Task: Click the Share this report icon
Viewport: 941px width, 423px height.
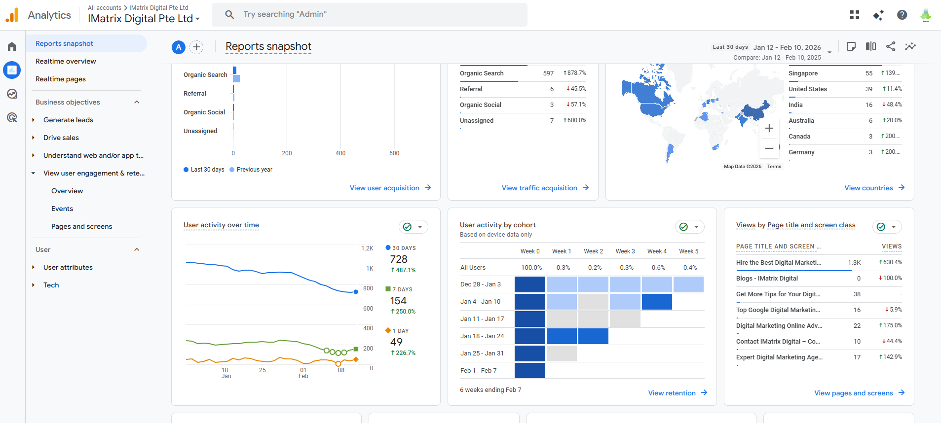Action: coord(891,46)
